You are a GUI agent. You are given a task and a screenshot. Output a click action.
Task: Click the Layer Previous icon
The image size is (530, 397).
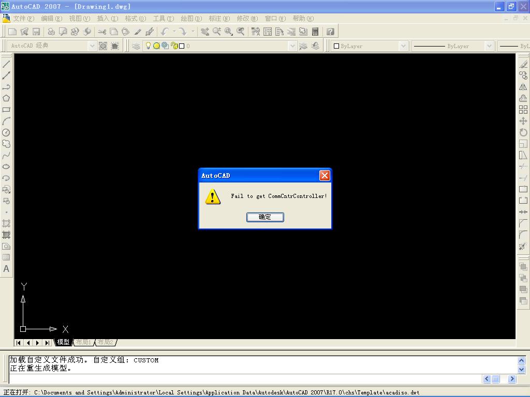(x=315, y=46)
